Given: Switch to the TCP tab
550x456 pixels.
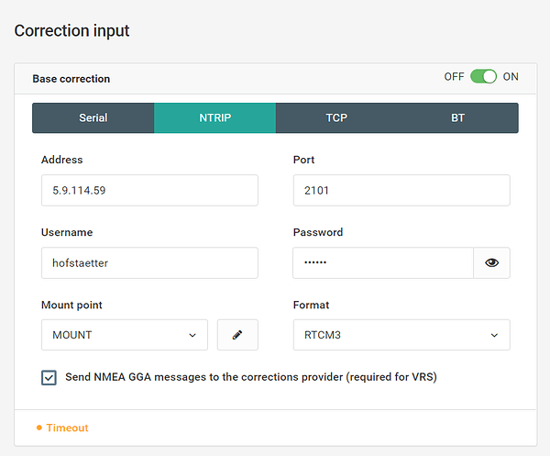Looking at the screenshot, I should (x=336, y=118).
